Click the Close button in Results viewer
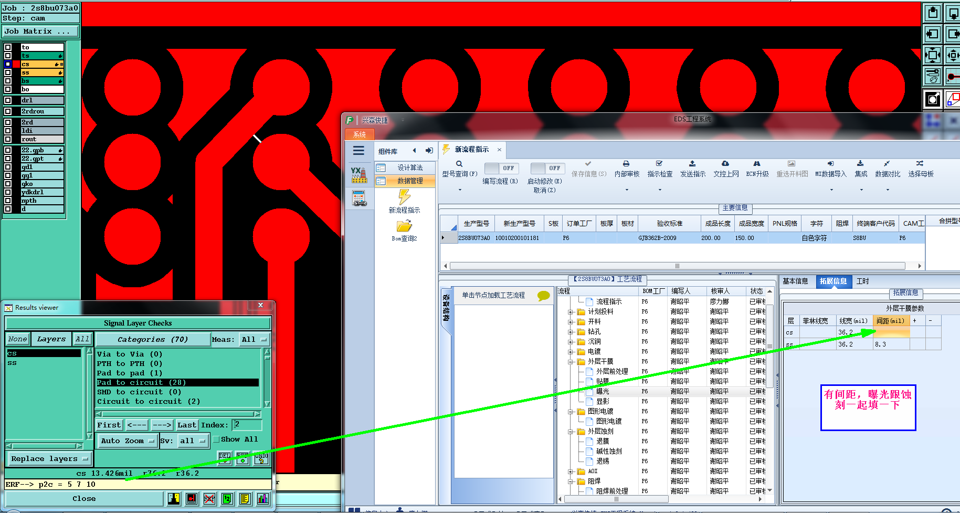 click(x=84, y=499)
